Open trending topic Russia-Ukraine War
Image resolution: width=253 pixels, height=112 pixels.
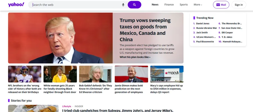pos(206,28)
